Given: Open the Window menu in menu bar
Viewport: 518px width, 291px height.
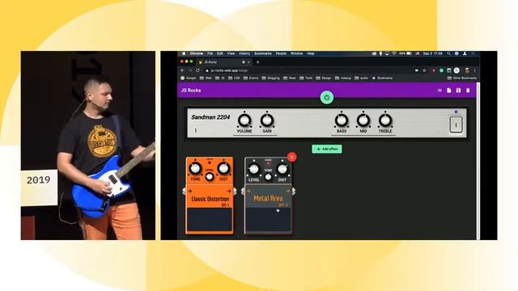Looking at the screenshot, I should click(x=297, y=53).
